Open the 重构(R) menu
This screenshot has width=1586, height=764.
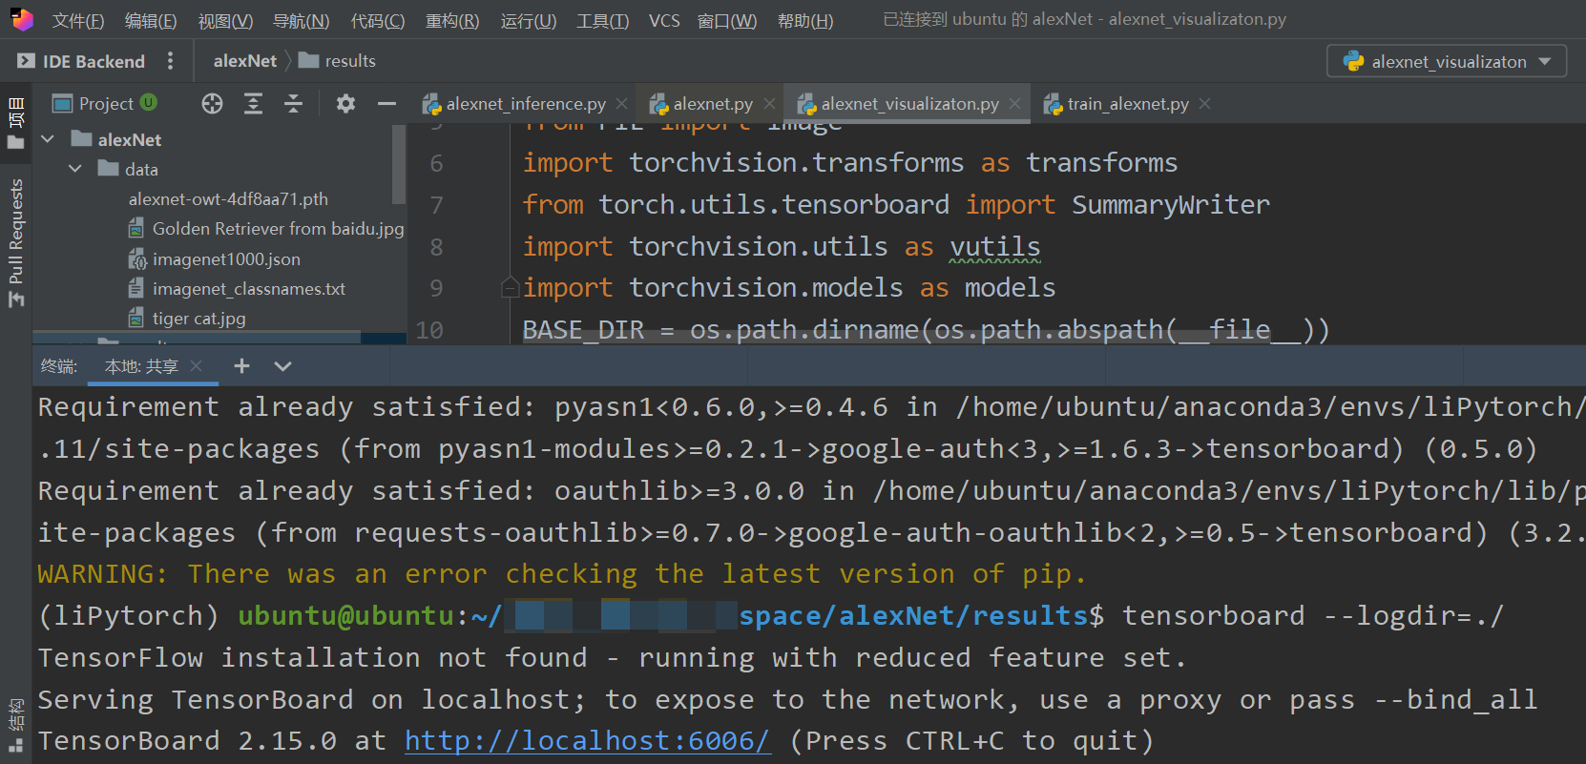point(452,21)
